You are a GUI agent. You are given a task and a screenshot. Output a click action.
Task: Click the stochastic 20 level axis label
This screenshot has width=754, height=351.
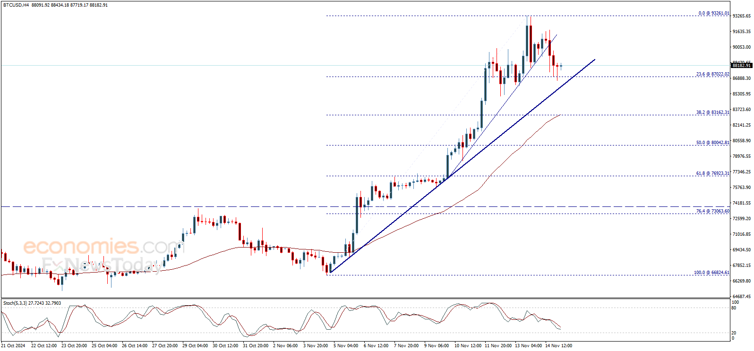tap(734, 333)
